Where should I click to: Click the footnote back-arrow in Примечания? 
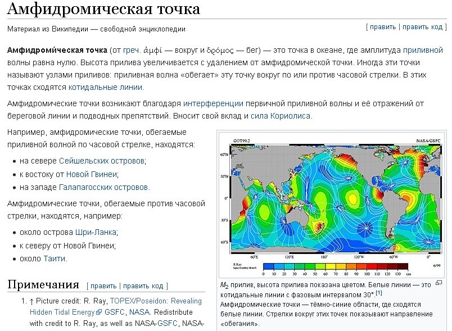click(31, 301)
